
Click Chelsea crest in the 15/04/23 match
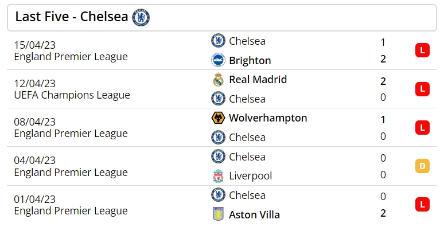pos(219,41)
